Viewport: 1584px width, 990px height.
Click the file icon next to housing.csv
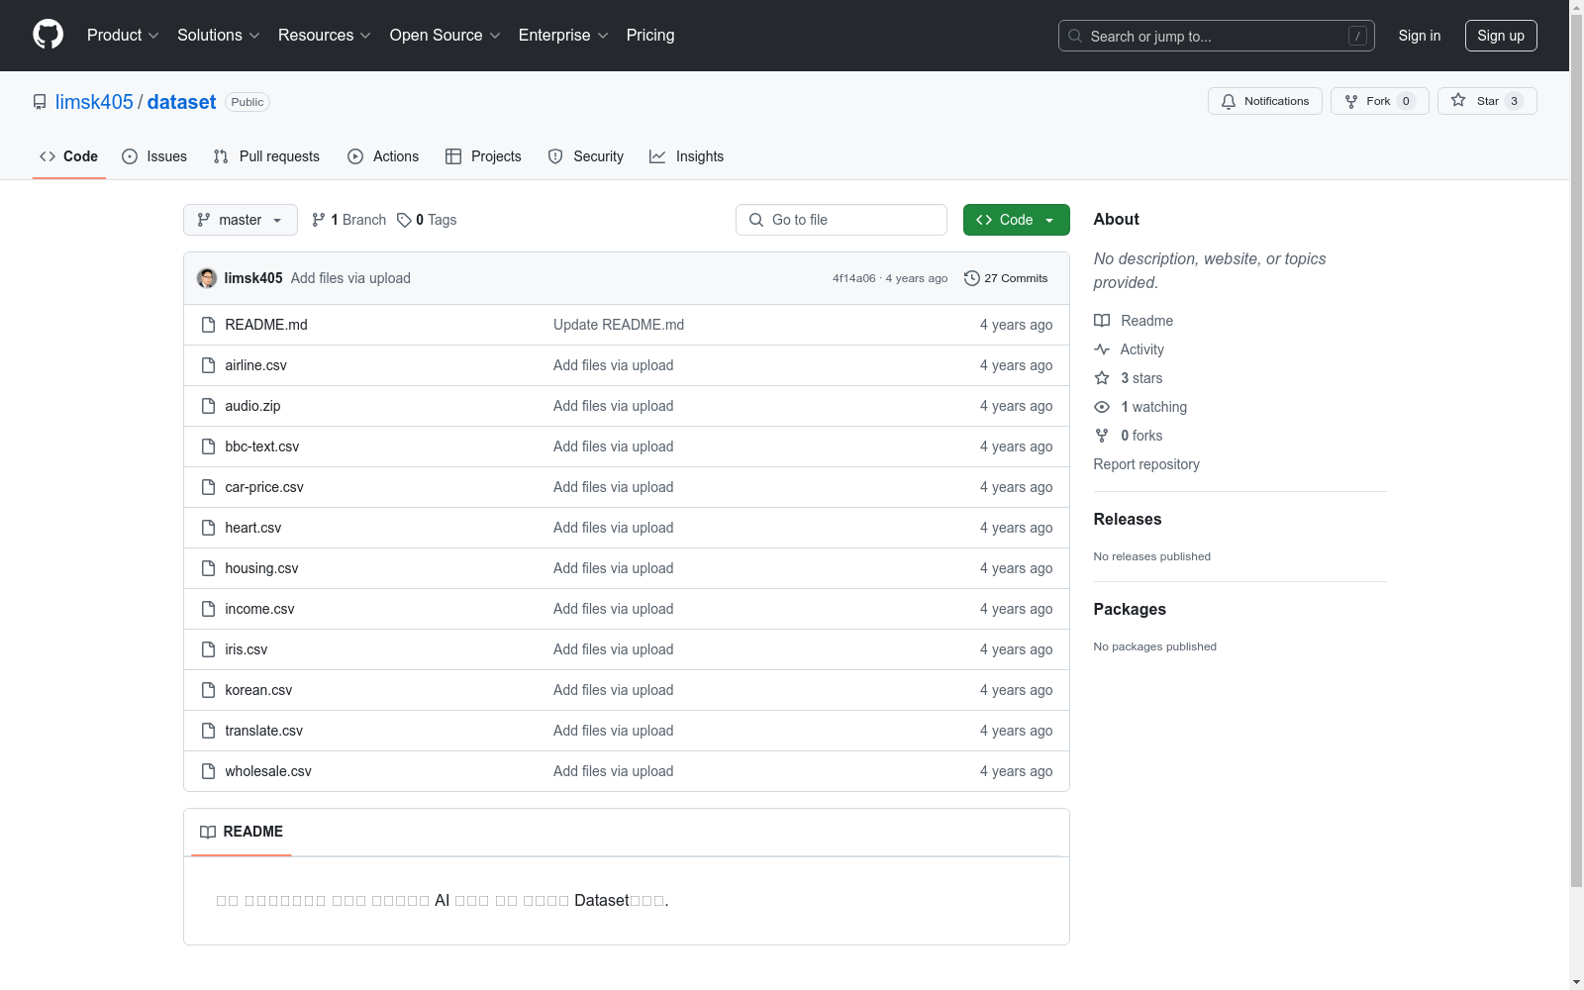pyautogui.click(x=208, y=568)
